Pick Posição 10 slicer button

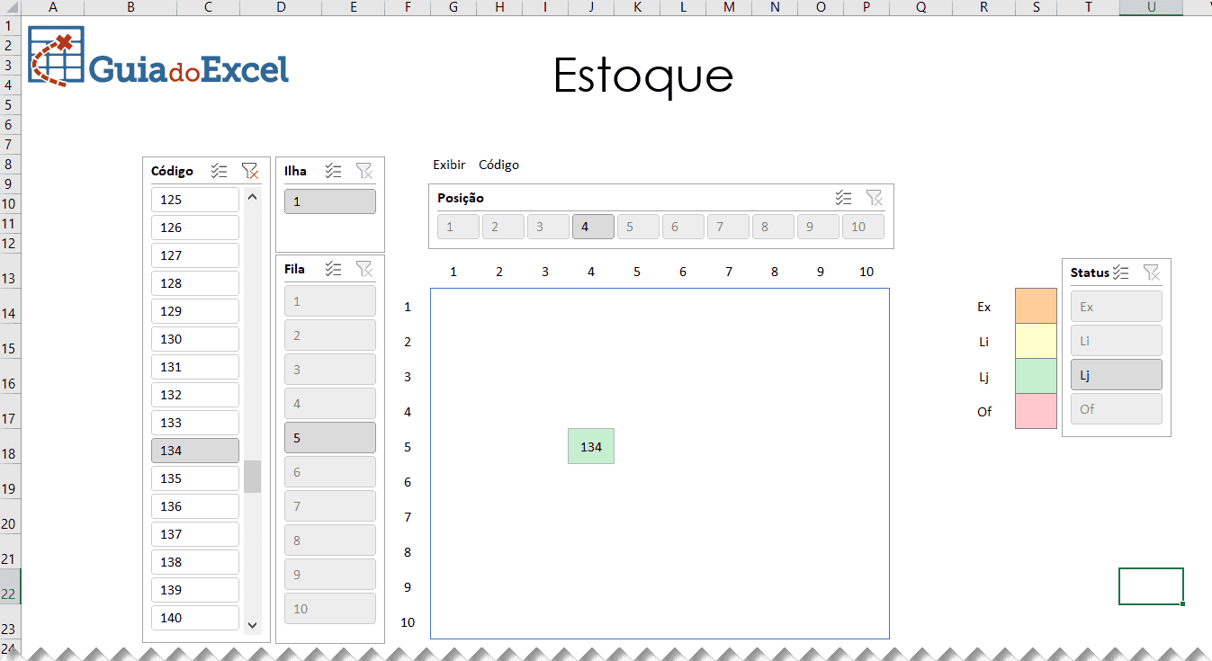click(x=863, y=227)
